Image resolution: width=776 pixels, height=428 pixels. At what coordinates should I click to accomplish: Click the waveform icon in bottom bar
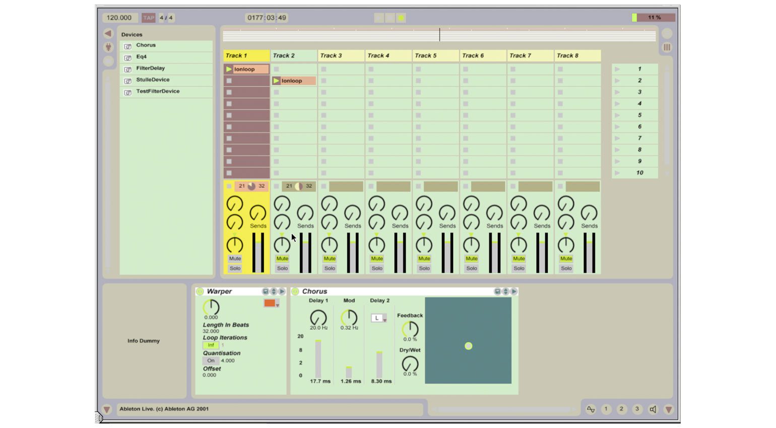591,409
